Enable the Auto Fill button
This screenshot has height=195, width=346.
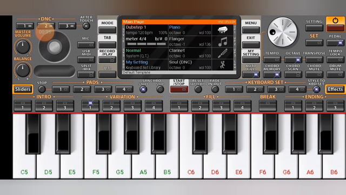click(x=251, y=74)
